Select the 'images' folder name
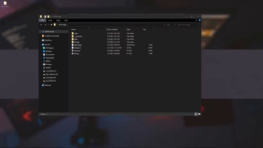 77,42
